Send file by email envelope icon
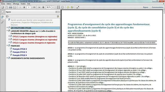The width and height of the screenshot is (165, 92). click(x=15, y=7)
